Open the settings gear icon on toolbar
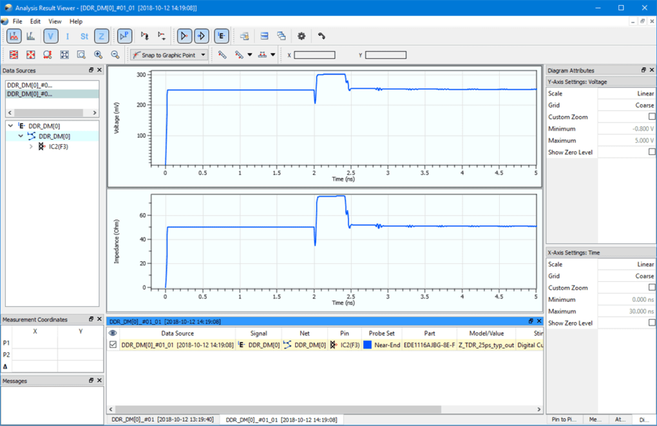 [301, 36]
